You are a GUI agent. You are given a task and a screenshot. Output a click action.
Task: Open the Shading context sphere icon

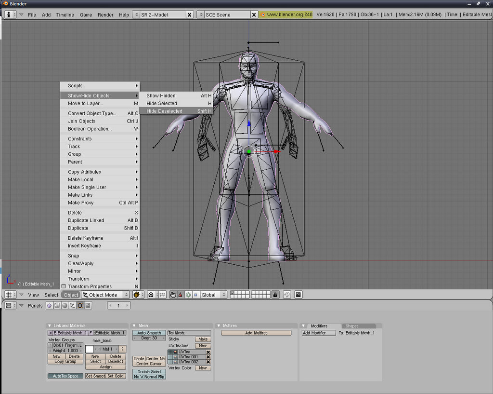point(65,306)
